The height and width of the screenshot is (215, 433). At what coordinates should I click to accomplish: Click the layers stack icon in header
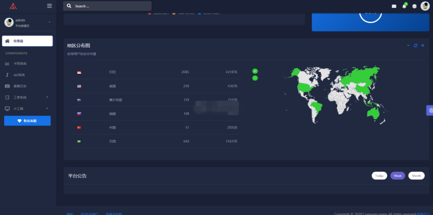tap(414, 6)
